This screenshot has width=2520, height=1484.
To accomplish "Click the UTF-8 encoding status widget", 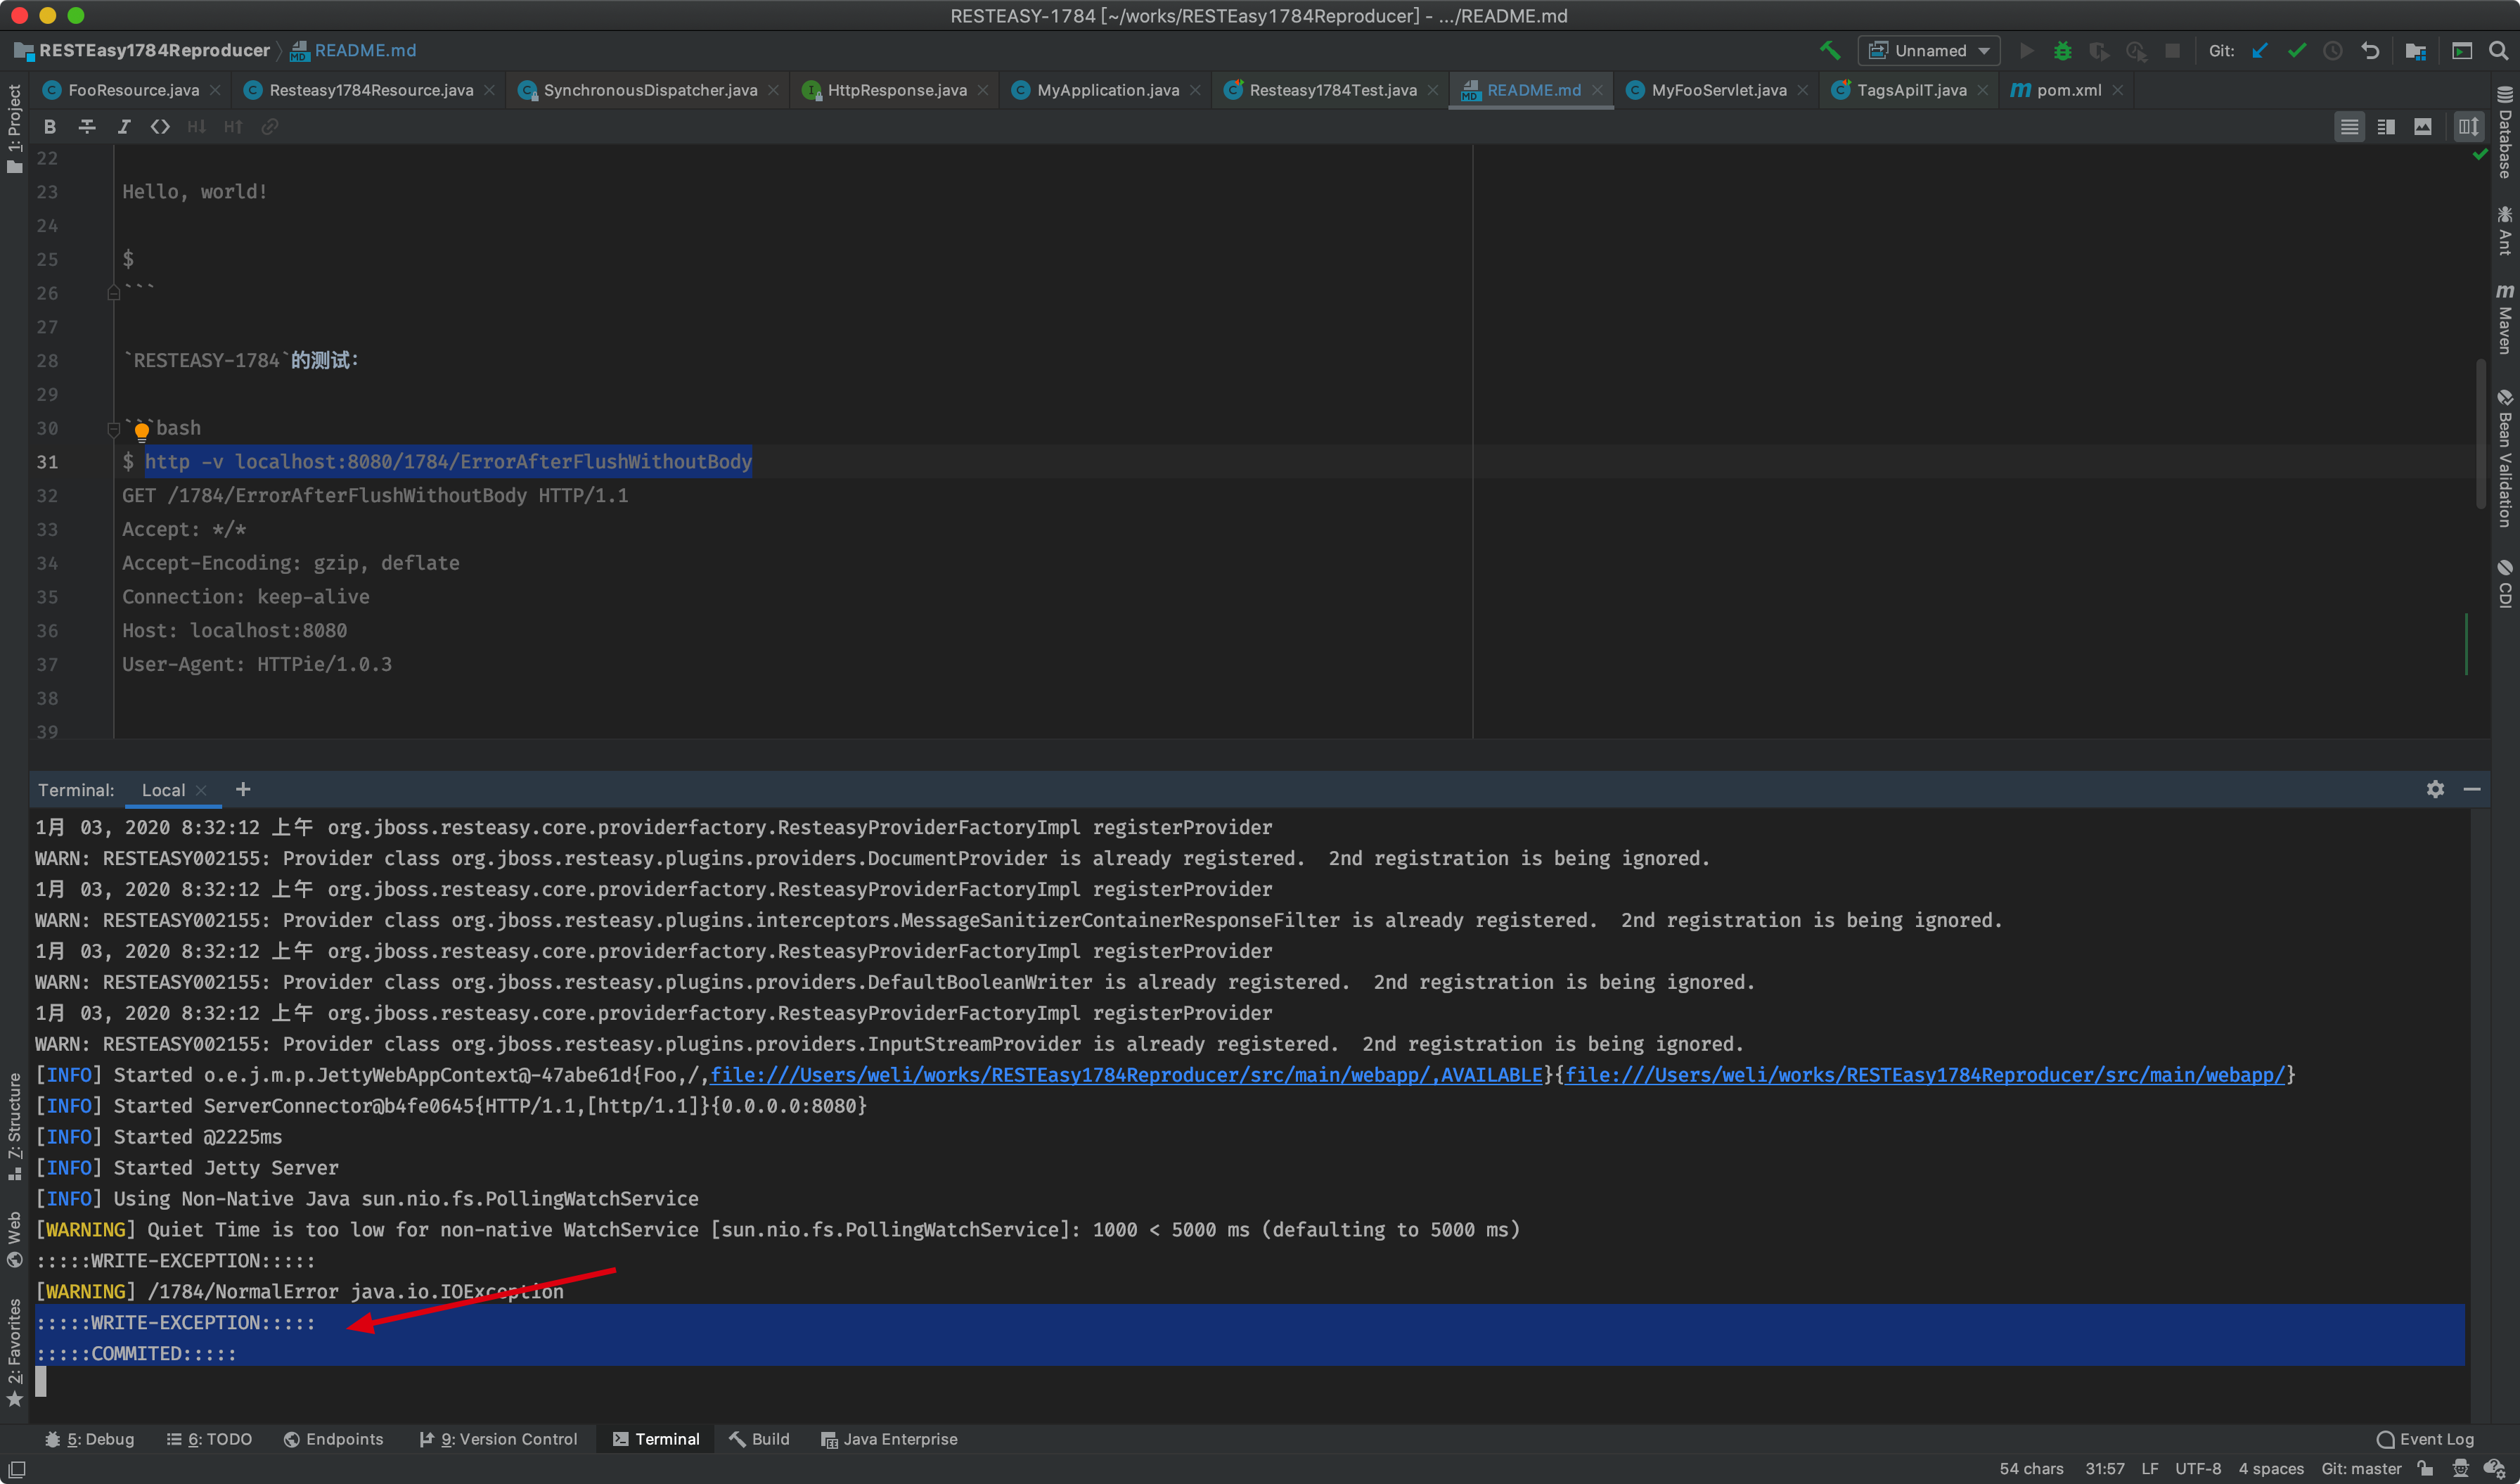I will click(x=2198, y=1468).
